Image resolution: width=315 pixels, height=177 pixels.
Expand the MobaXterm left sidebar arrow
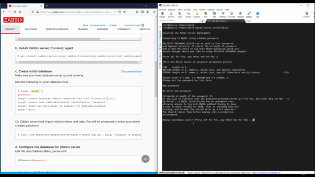coord(160,27)
